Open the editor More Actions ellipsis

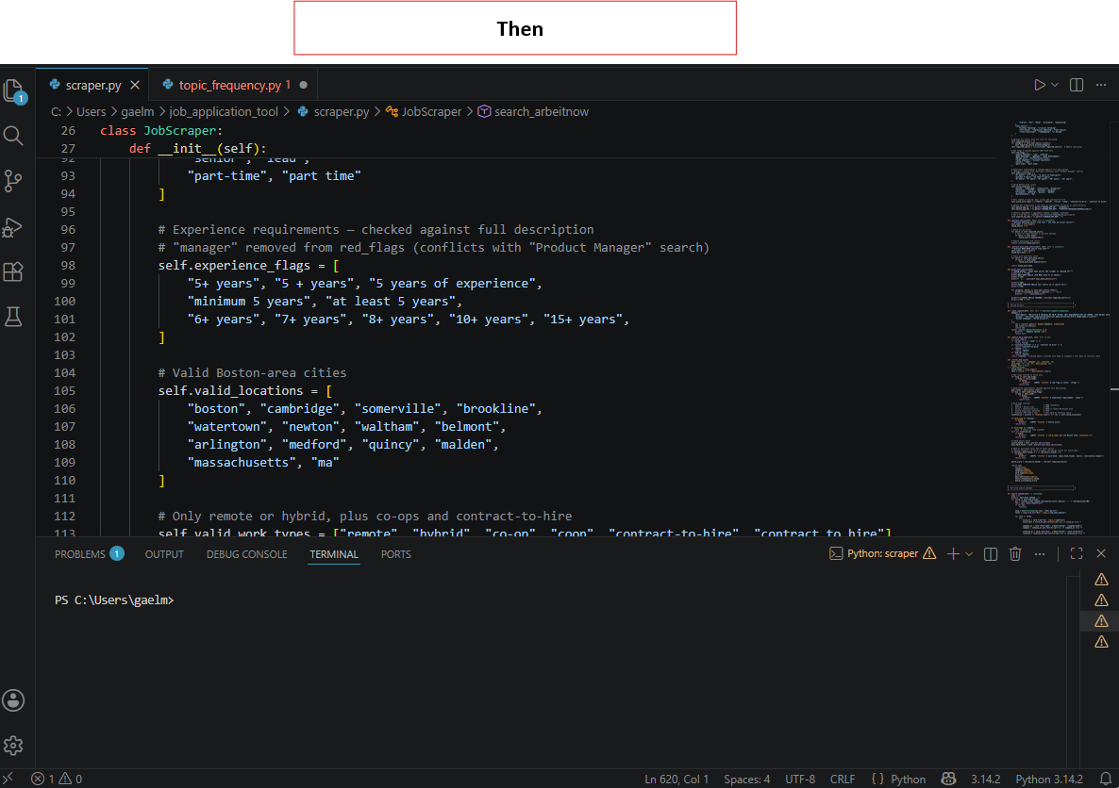[1101, 85]
